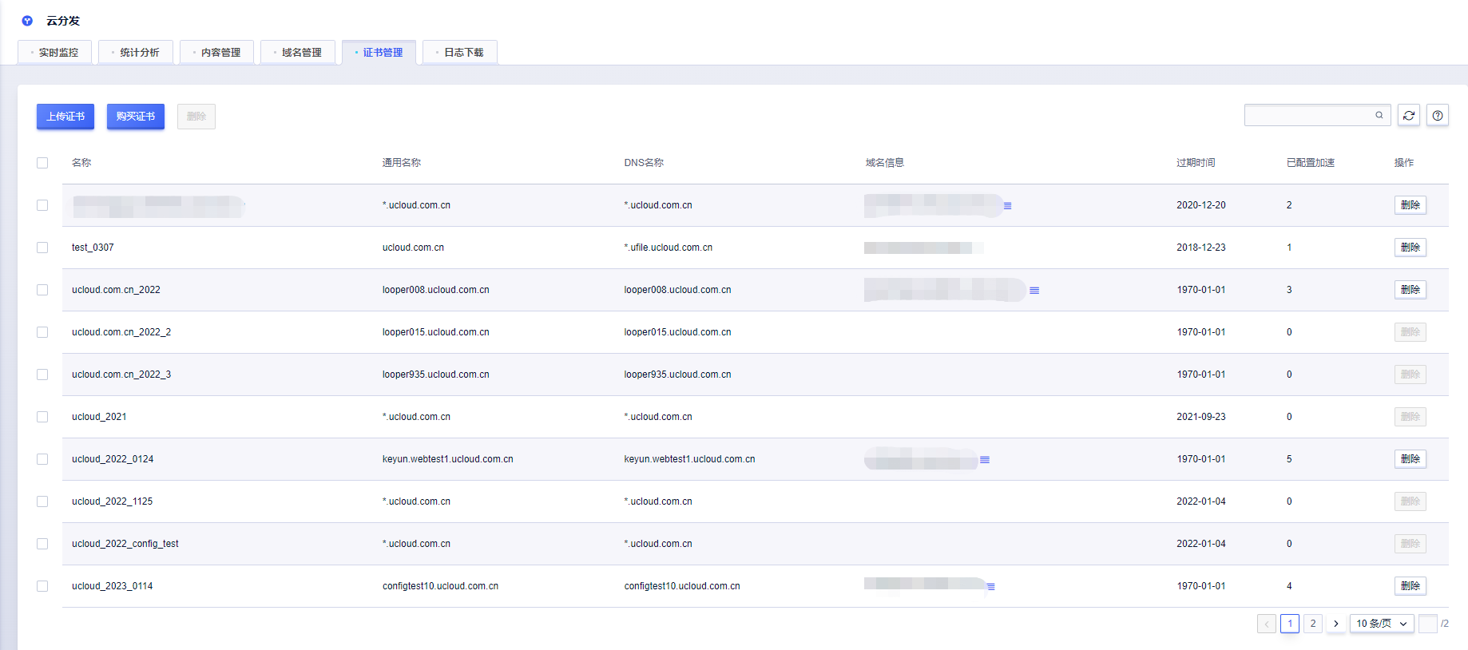Delete the test_0307 certificate via 删除

pos(1410,248)
